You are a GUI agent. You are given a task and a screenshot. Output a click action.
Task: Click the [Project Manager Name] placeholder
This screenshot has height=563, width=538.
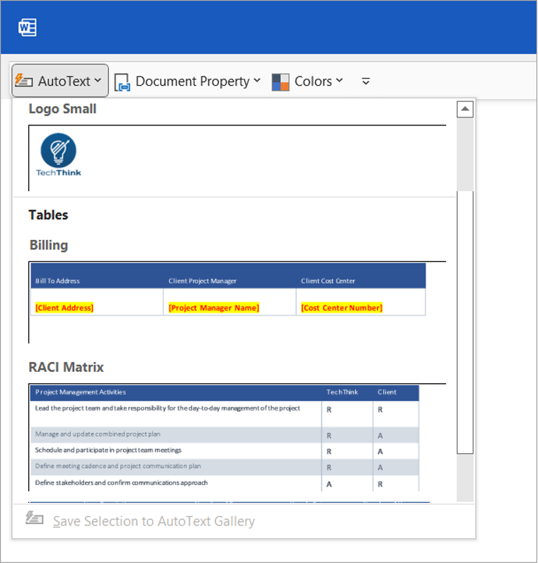coord(214,307)
